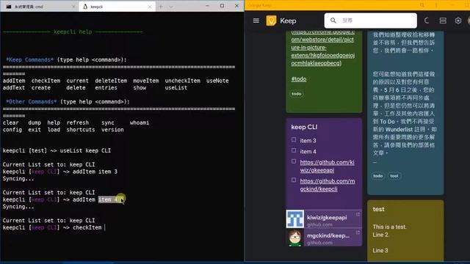This screenshot has height=264, width=470.
Task: Click the 'deleteItem' command in terminal help
Action: 111,81
